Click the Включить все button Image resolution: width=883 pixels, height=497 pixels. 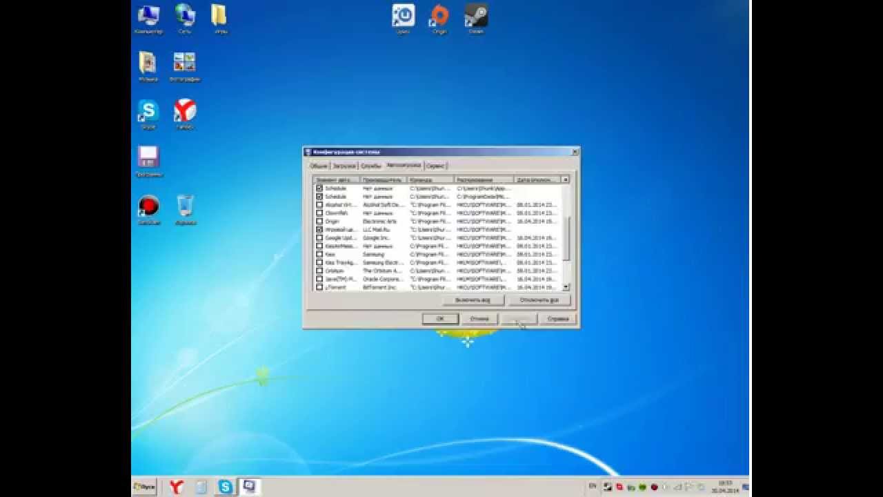point(473,300)
